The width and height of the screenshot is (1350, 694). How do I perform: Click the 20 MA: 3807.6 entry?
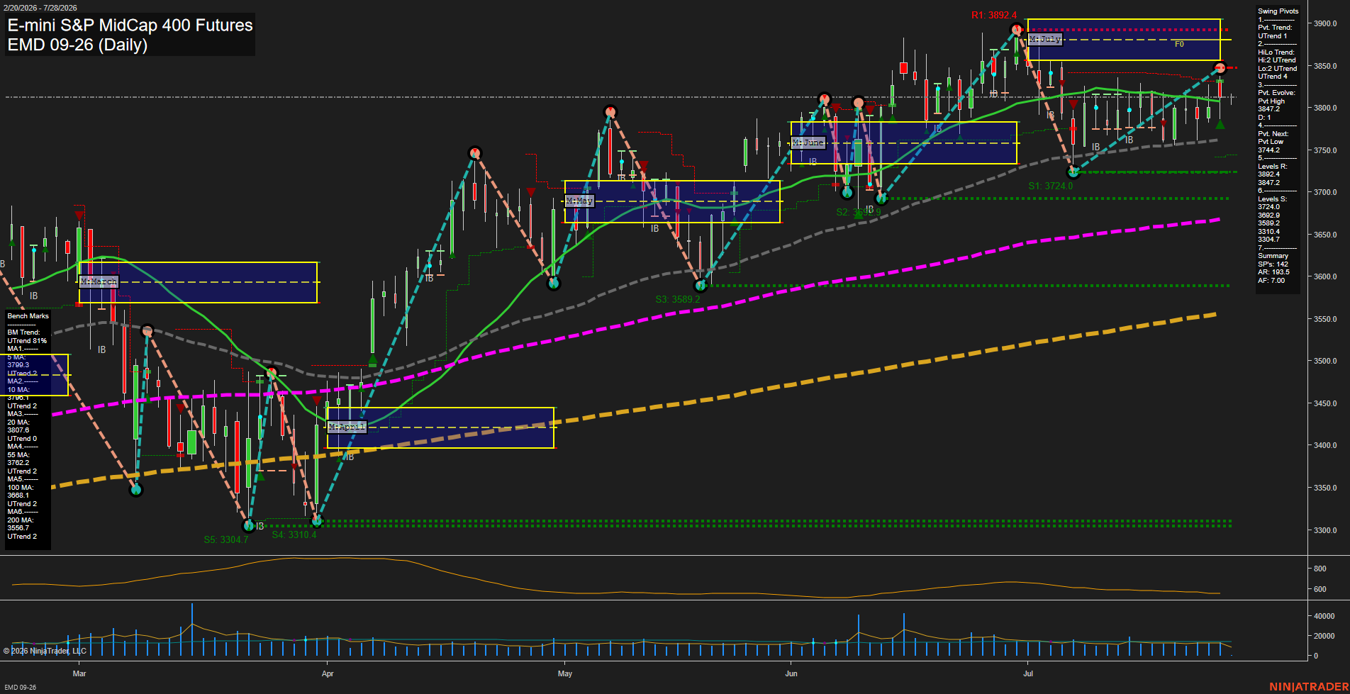click(x=18, y=426)
